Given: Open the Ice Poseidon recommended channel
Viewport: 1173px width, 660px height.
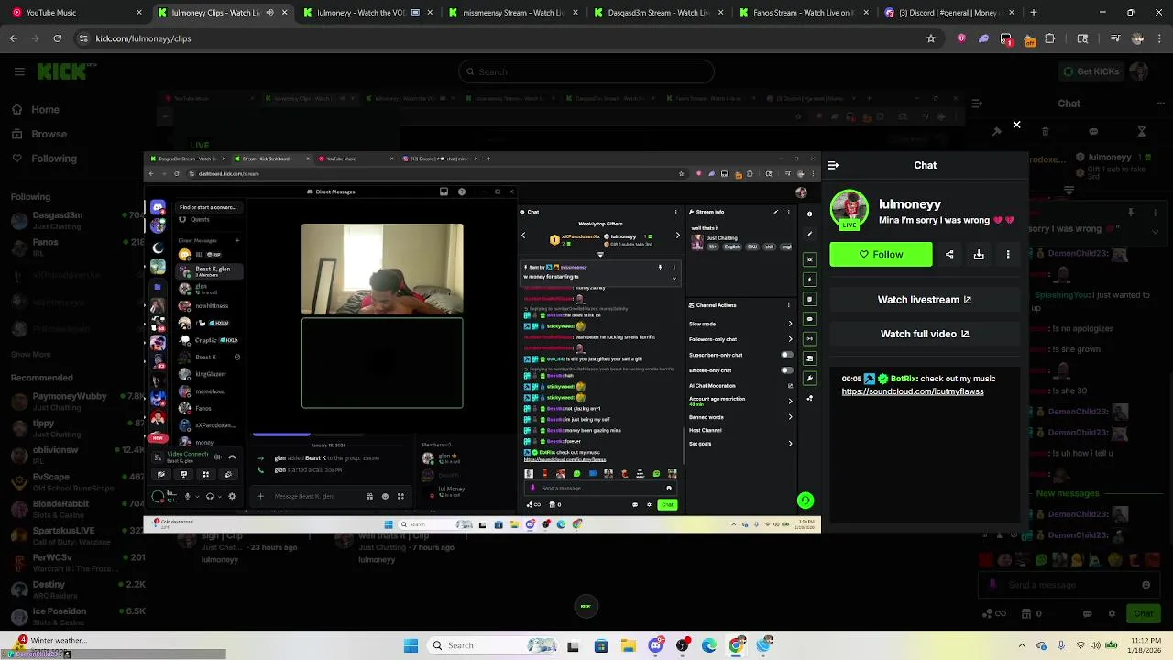Looking at the screenshot, I should click(78, 616).
